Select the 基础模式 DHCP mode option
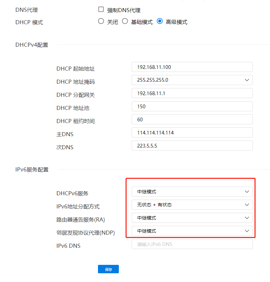 (125, 21)
